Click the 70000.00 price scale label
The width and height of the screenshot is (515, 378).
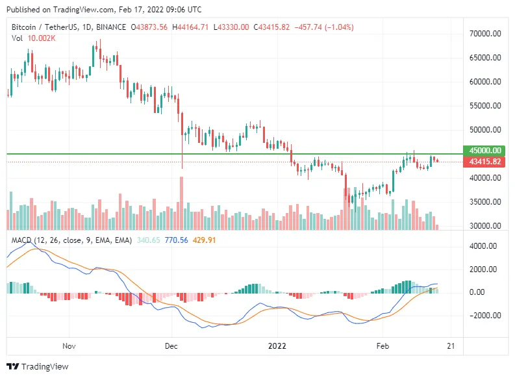pyautogui.click(x=485, y=34)
